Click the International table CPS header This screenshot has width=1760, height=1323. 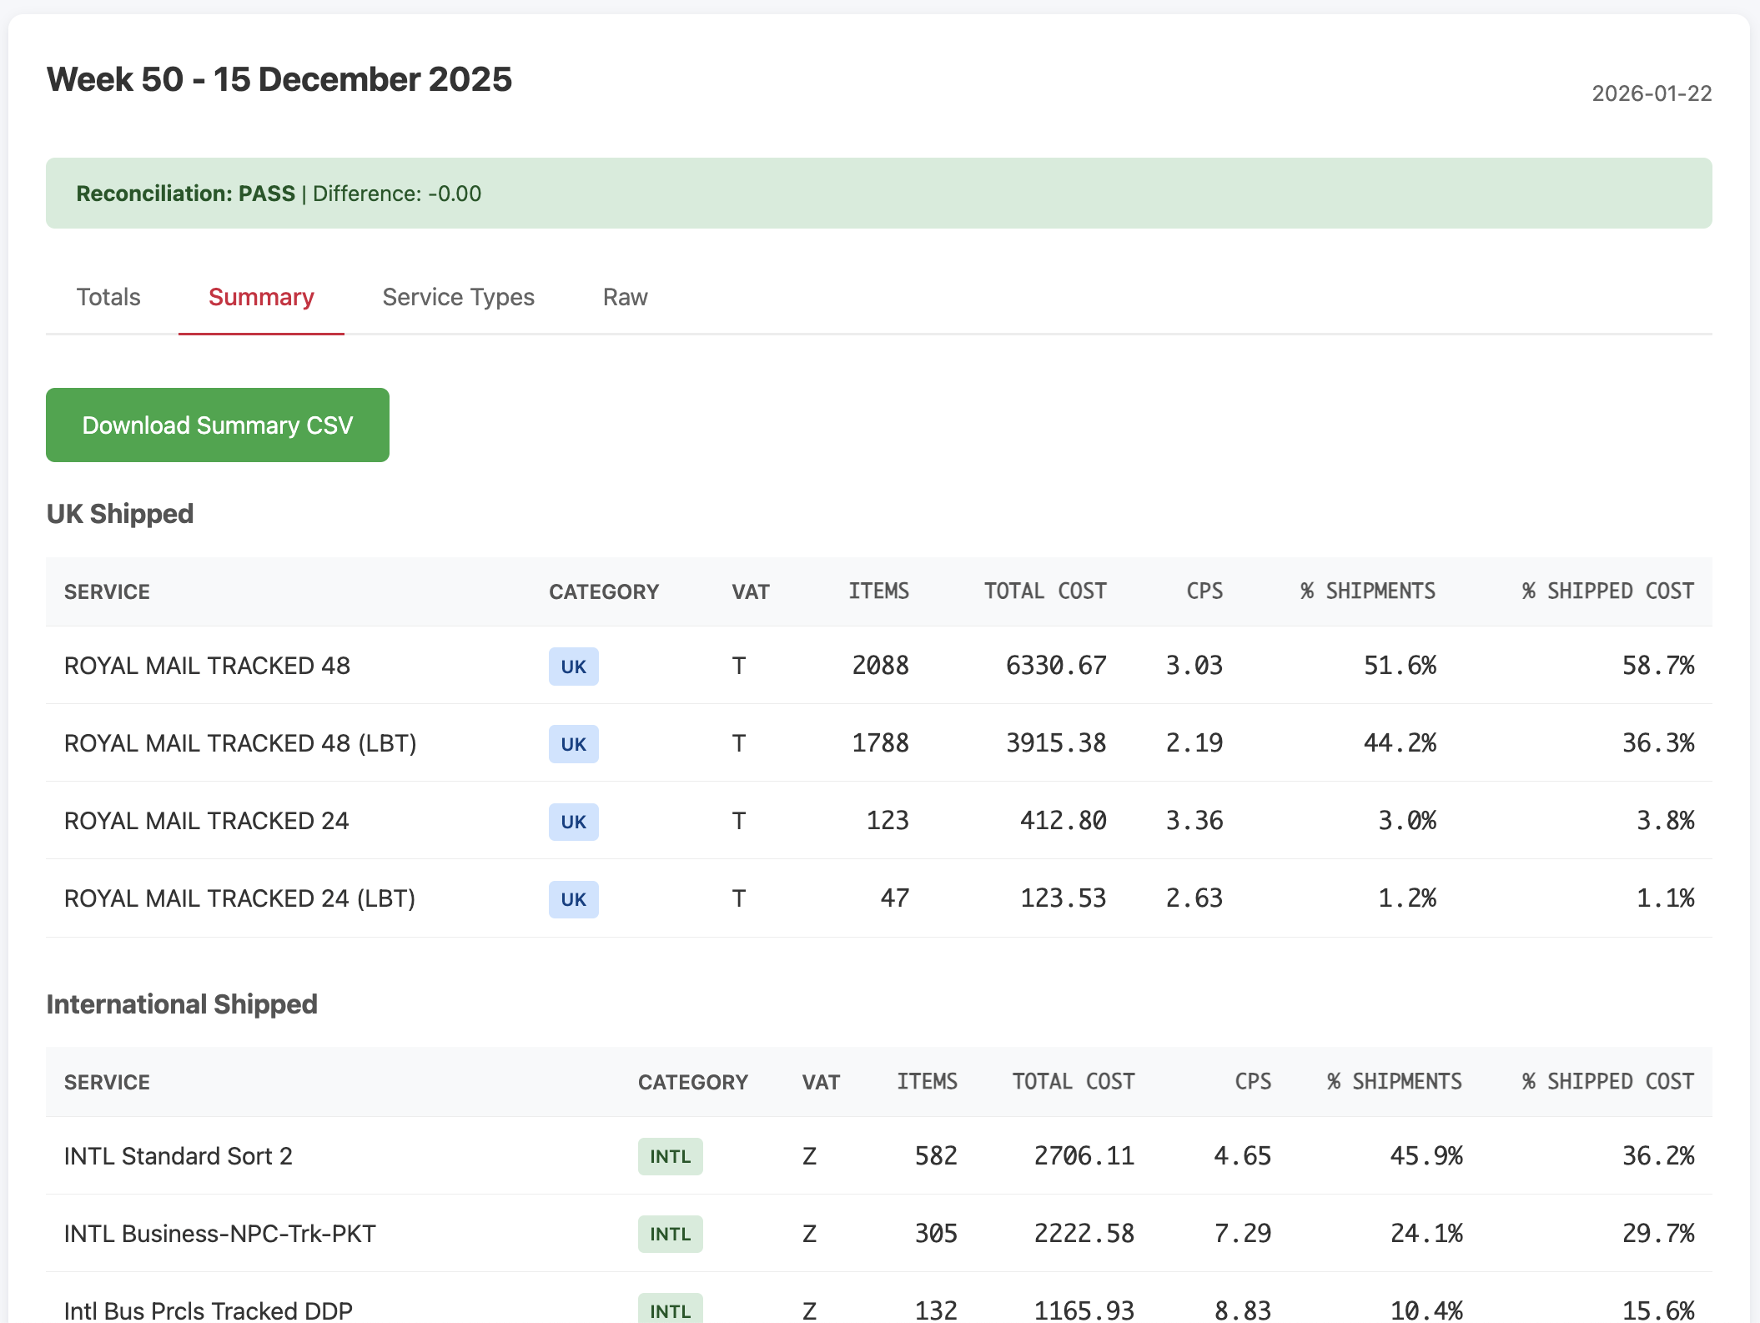[1252, 1082]
